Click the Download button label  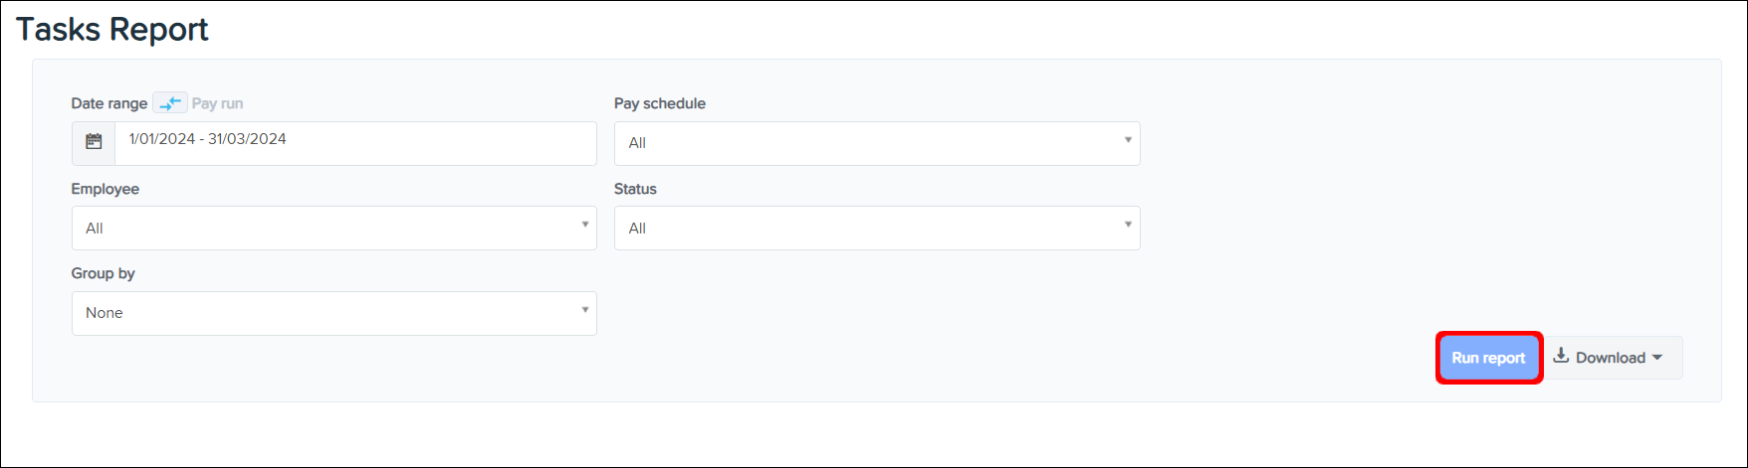coord(1610,358)
